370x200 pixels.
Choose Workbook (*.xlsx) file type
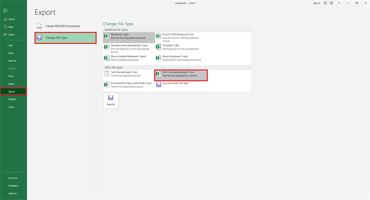click(x=129, y=38)
